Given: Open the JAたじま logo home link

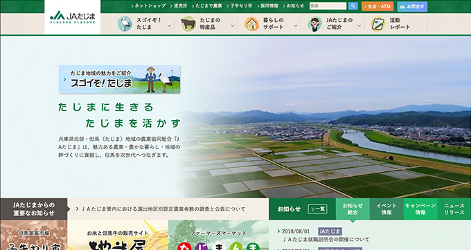Looking at the screenshot, I should pyautogui.click(x=73, y=17).
